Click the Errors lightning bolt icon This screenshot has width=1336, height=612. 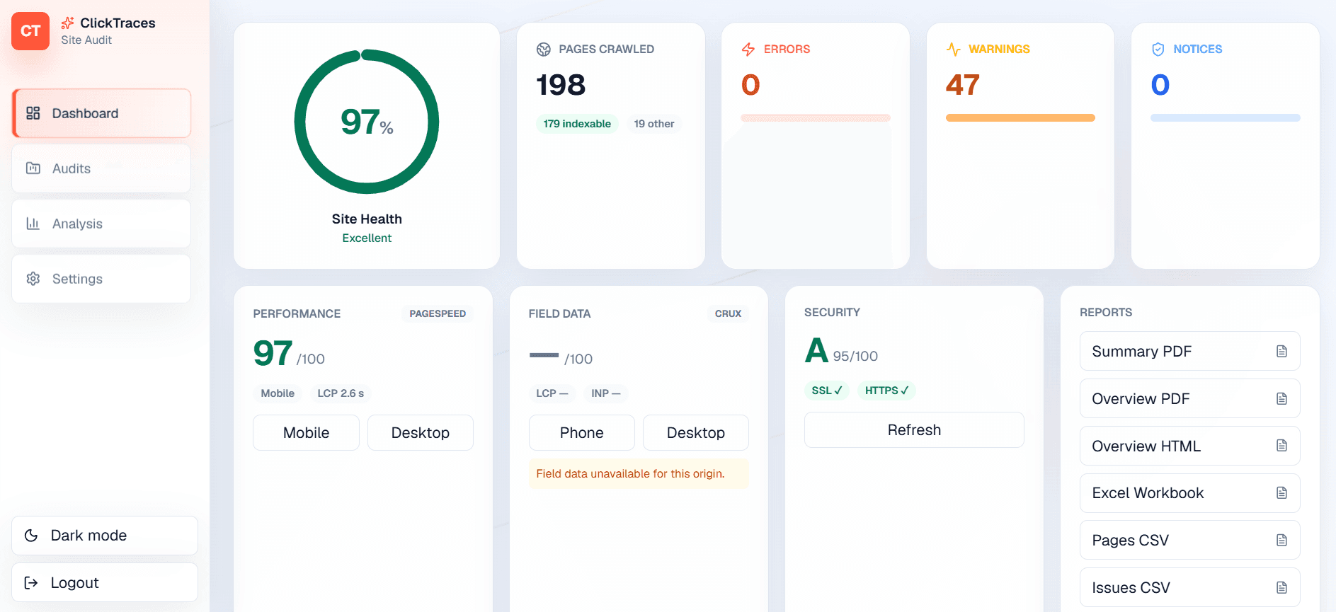[748, 50]
